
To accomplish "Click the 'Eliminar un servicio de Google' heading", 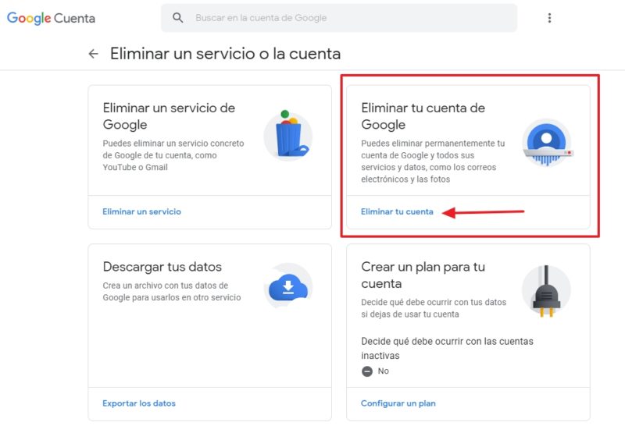I will pyautogui.click(x=169, y=116).
